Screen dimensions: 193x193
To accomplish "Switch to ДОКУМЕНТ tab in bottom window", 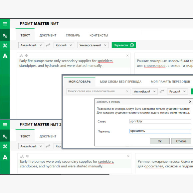I will click(x=48, y=136).
